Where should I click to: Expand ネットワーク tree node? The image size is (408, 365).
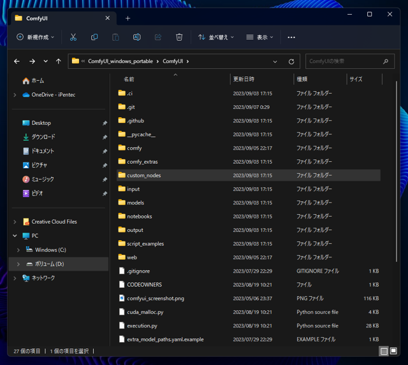coord(15,278)
